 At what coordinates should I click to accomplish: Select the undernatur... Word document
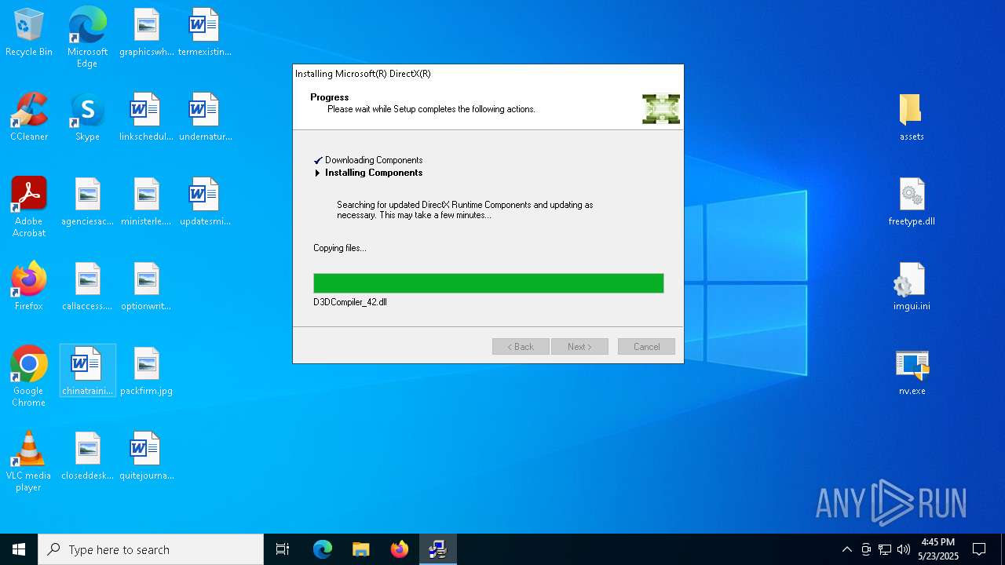tap(204, 118)
